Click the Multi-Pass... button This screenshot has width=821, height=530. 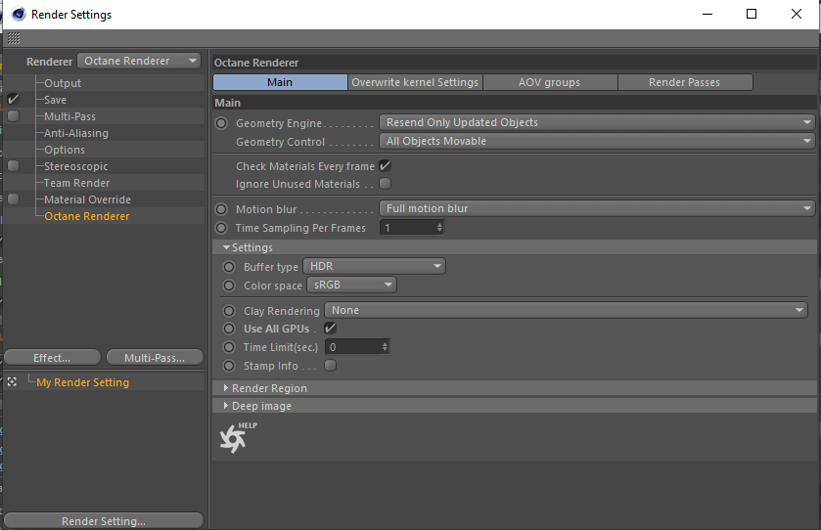pyautogui.click(x=155, y=358)
